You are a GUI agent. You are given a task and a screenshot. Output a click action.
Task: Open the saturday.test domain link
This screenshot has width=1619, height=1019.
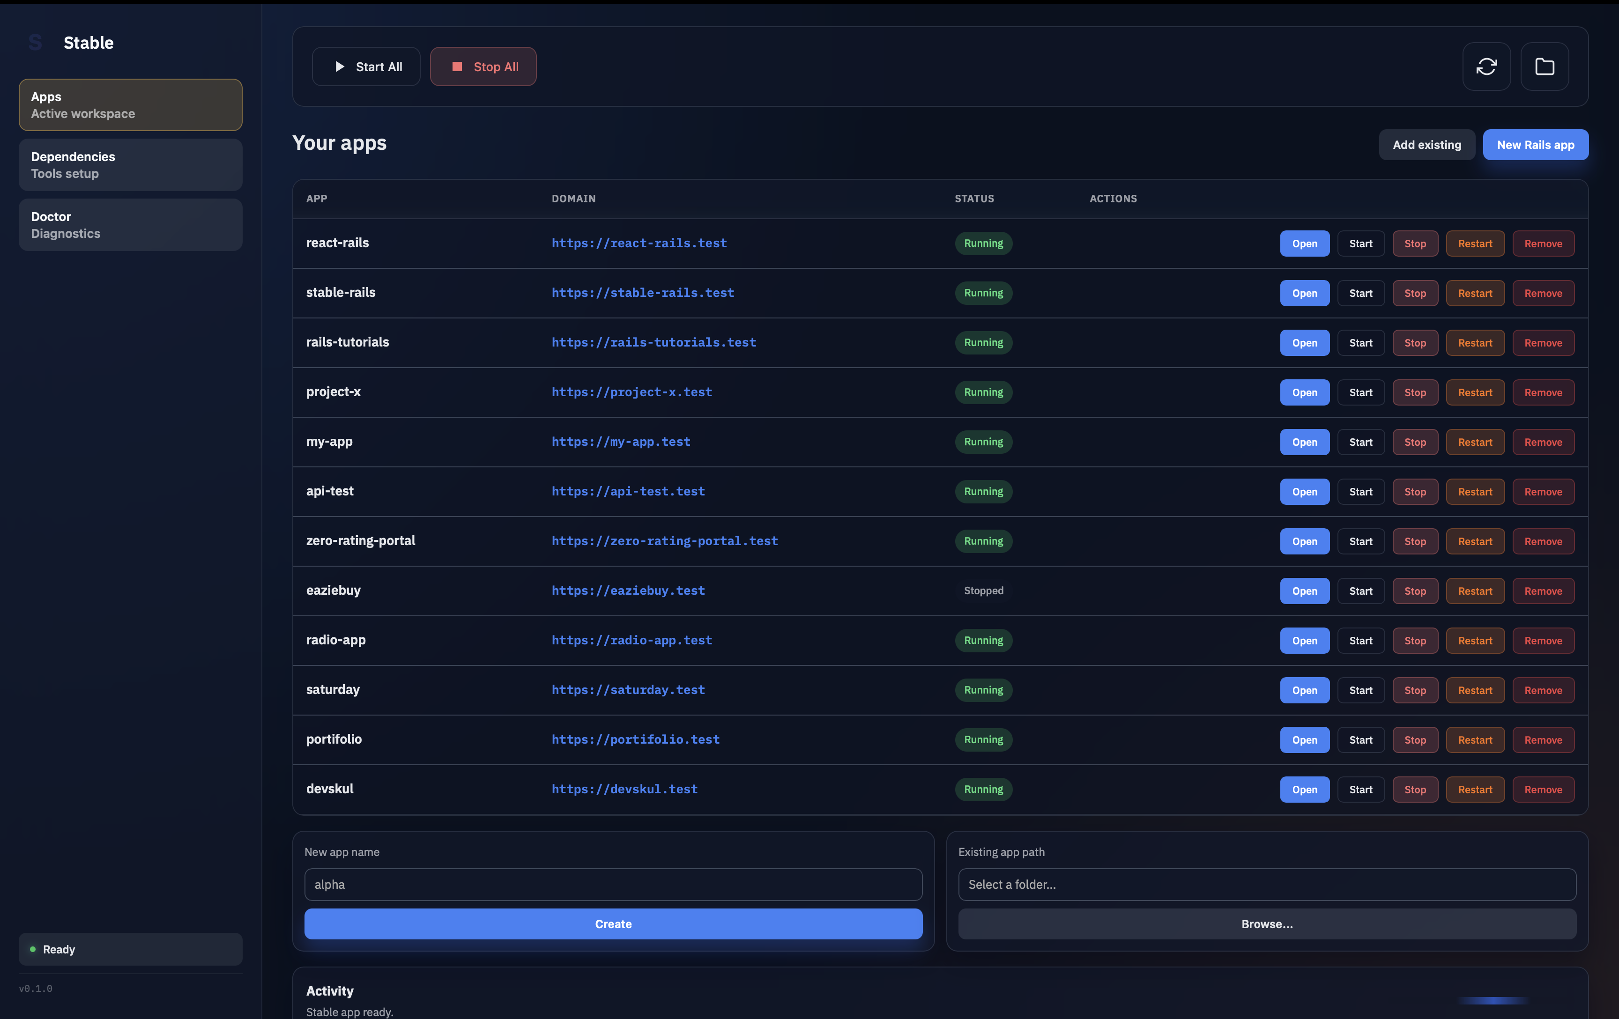628,690
